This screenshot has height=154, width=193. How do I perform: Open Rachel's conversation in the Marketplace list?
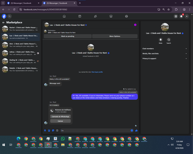click(20, 29)
